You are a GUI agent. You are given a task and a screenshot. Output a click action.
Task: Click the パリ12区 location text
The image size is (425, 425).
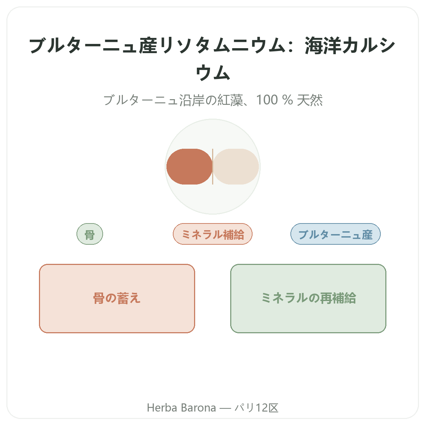256,408
